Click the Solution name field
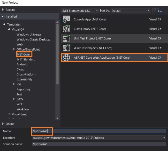The height and width of the screenshot is (151, 168). point(99,144)
